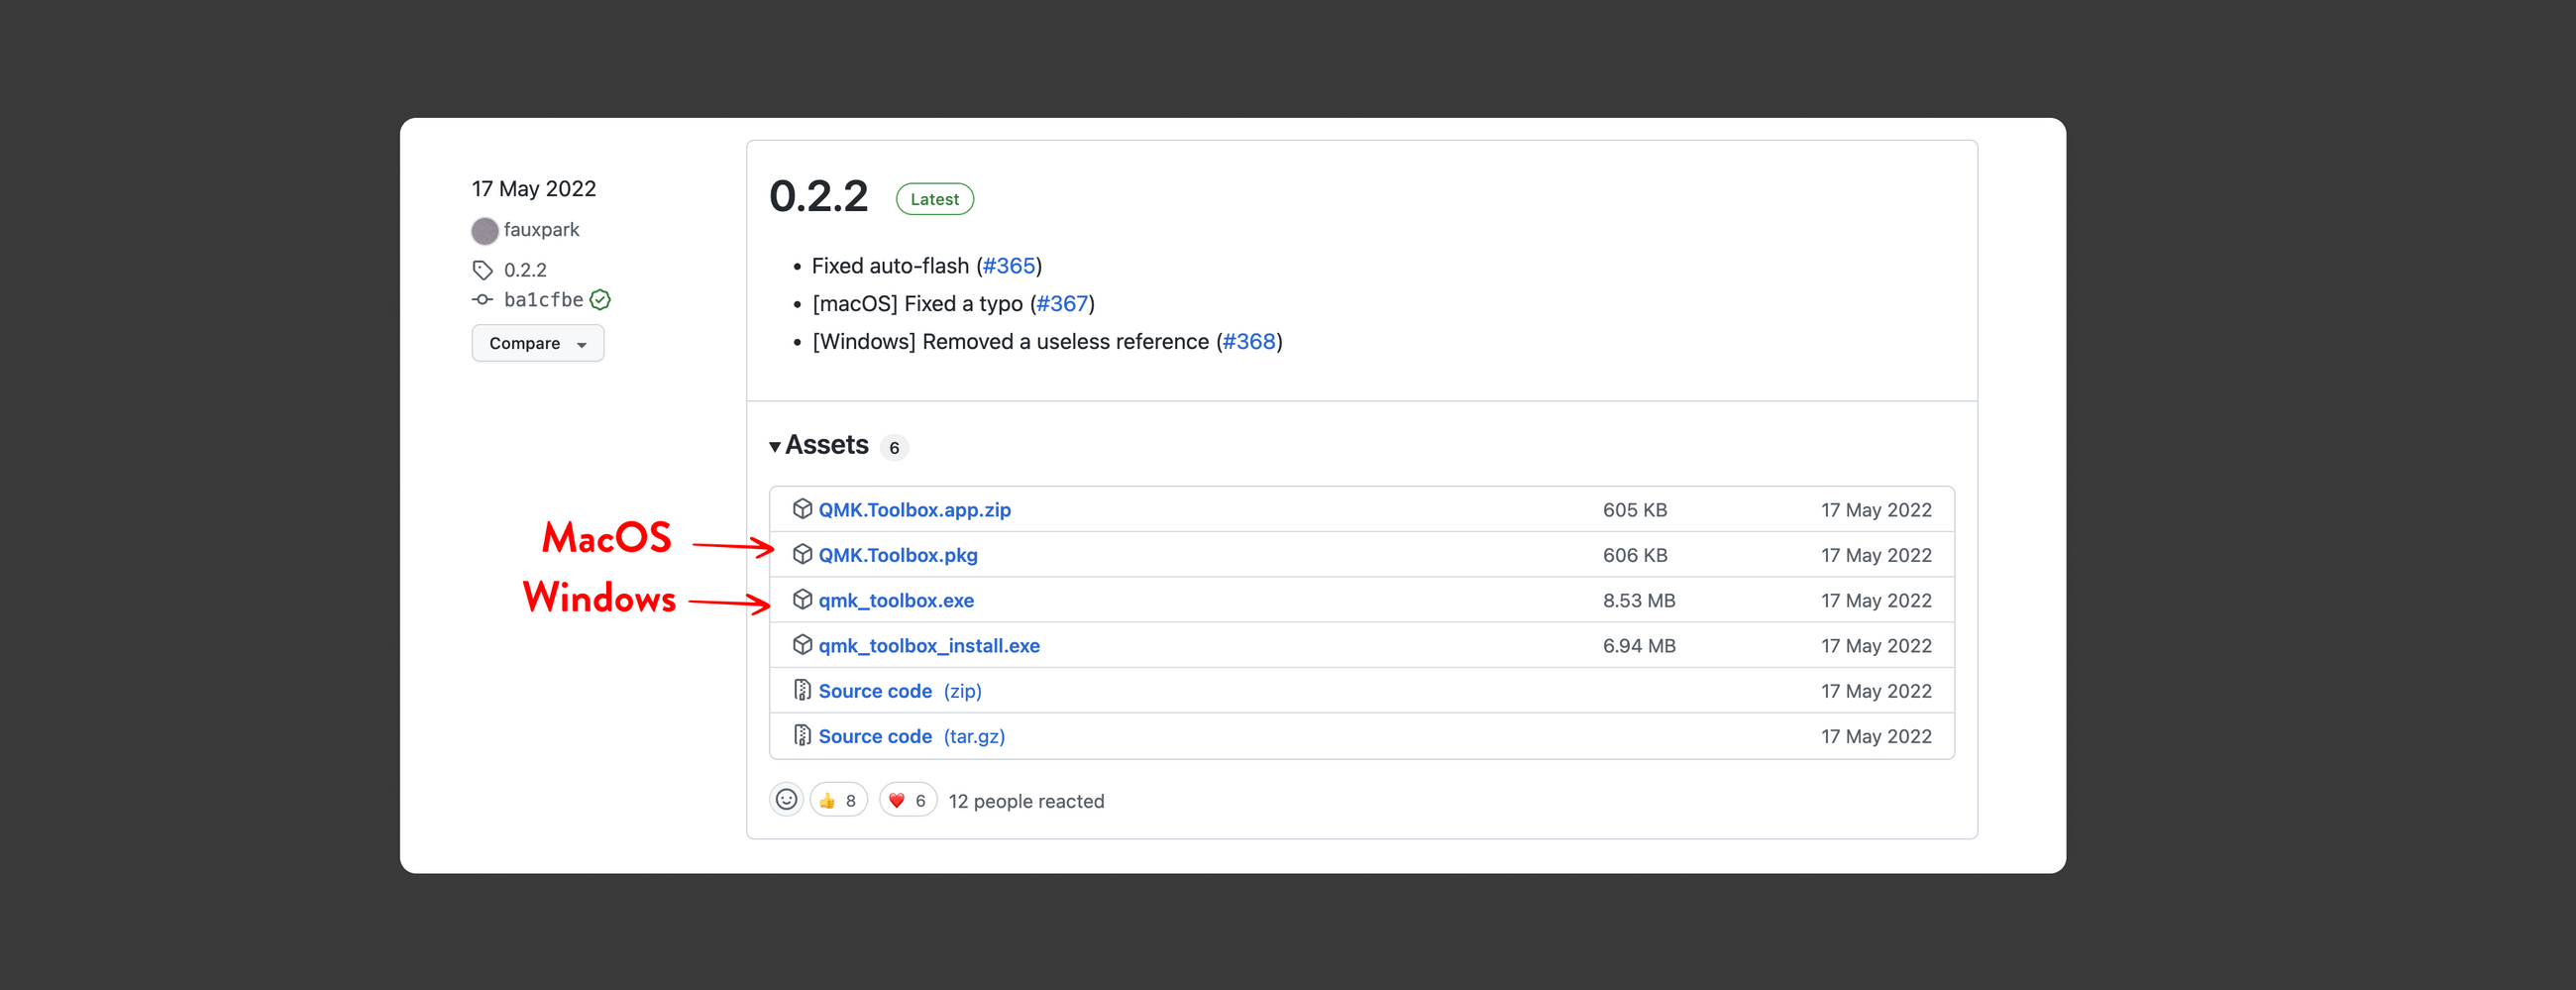Open the fauxpark user profile
The height and width of the screenshot is (990, 2576).
pyautogui.click(x=540, y=230)
